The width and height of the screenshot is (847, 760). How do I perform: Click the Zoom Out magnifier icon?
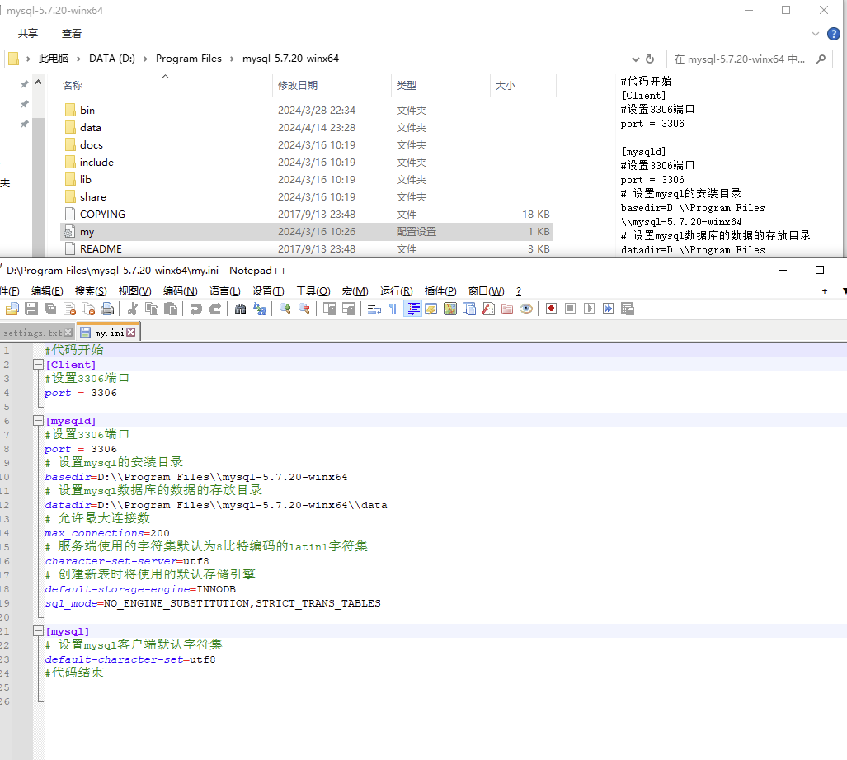coord(304,309)
